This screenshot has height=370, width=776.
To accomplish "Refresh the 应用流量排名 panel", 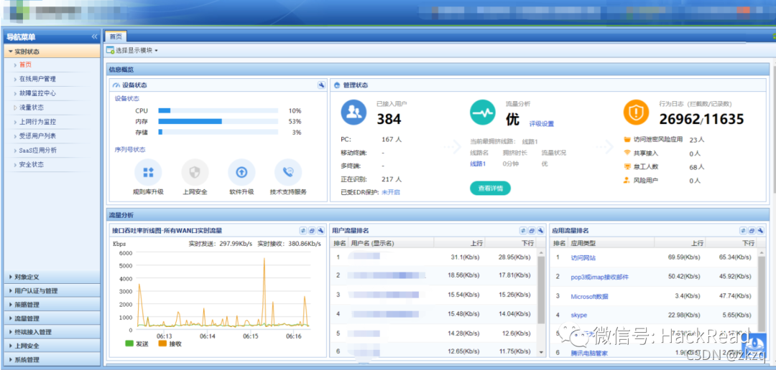I will tap(743, 231).
